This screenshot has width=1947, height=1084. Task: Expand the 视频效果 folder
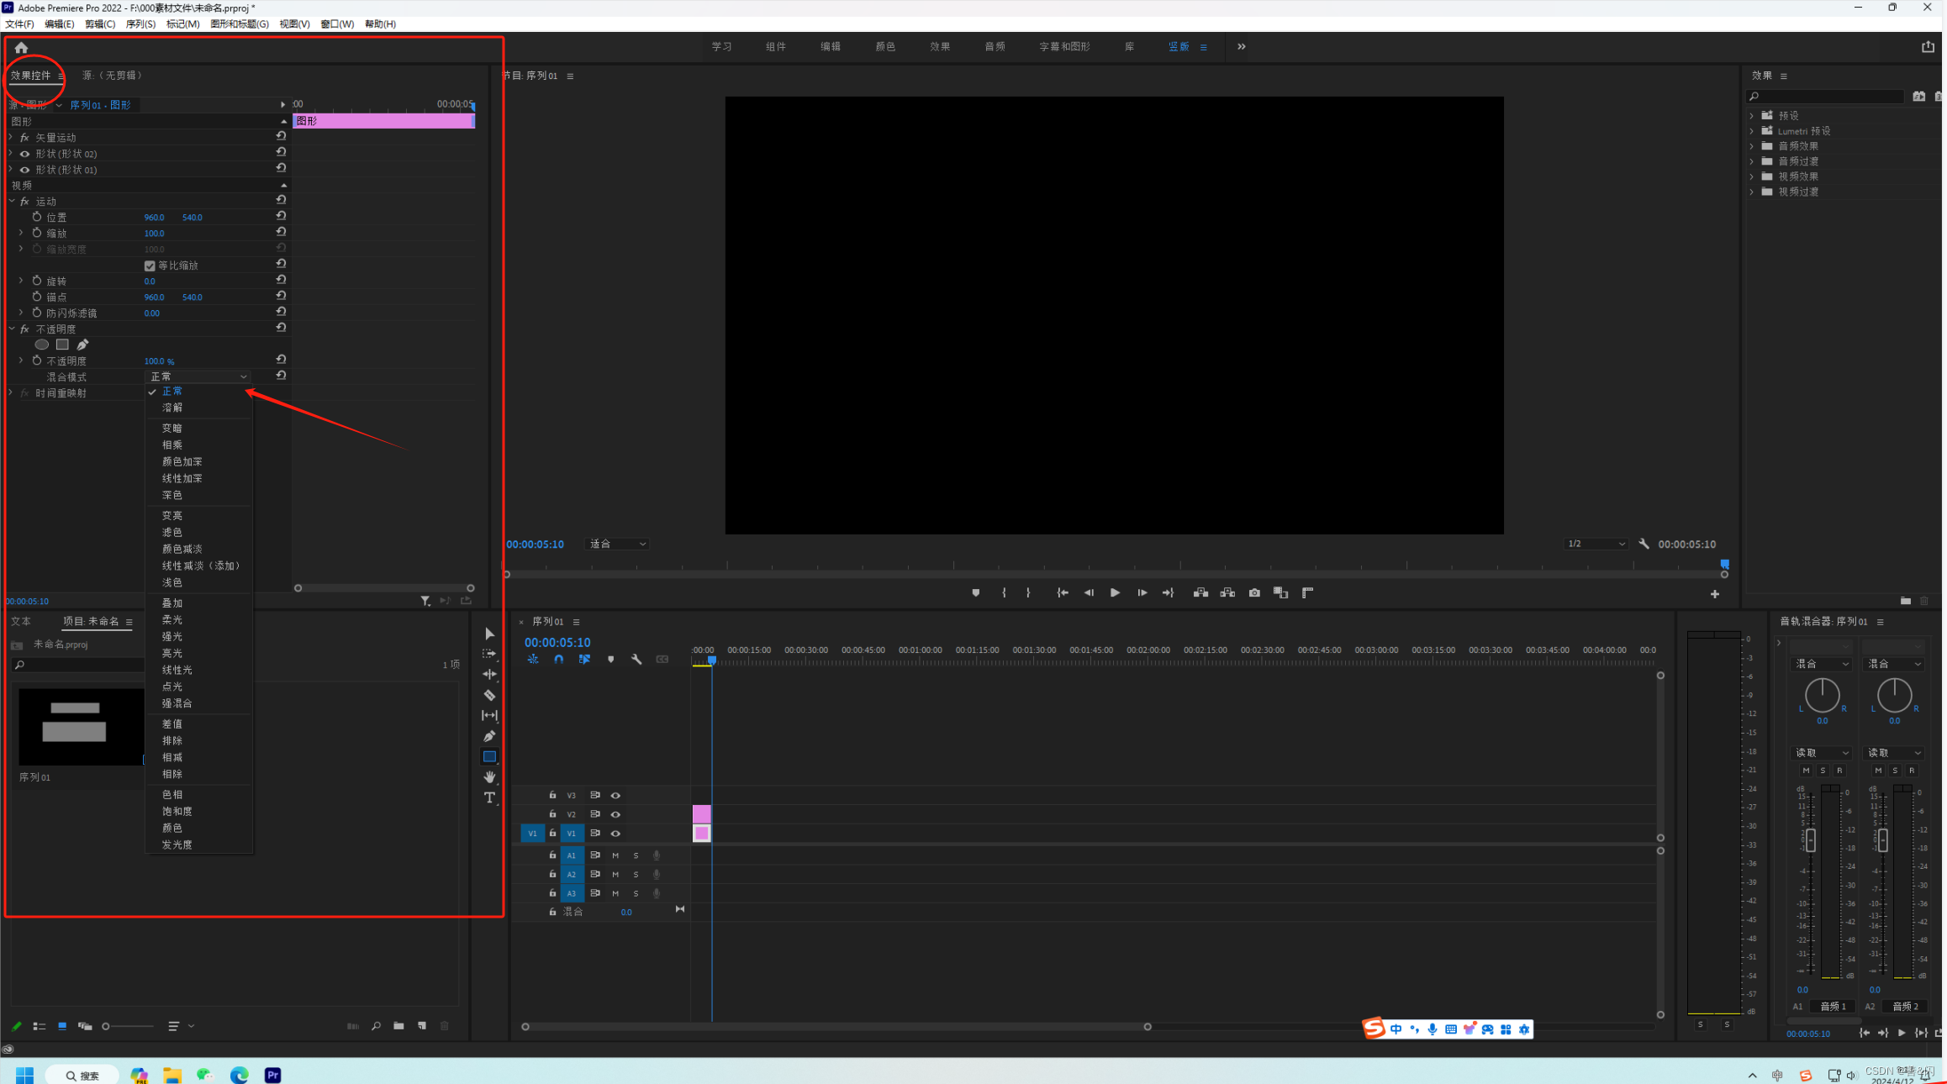coord(1752,176)
